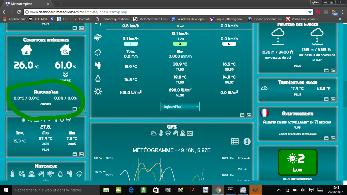Click the PDF extension icon in toolbar
This screenshot has height=195, width=347.
point(326,12)
